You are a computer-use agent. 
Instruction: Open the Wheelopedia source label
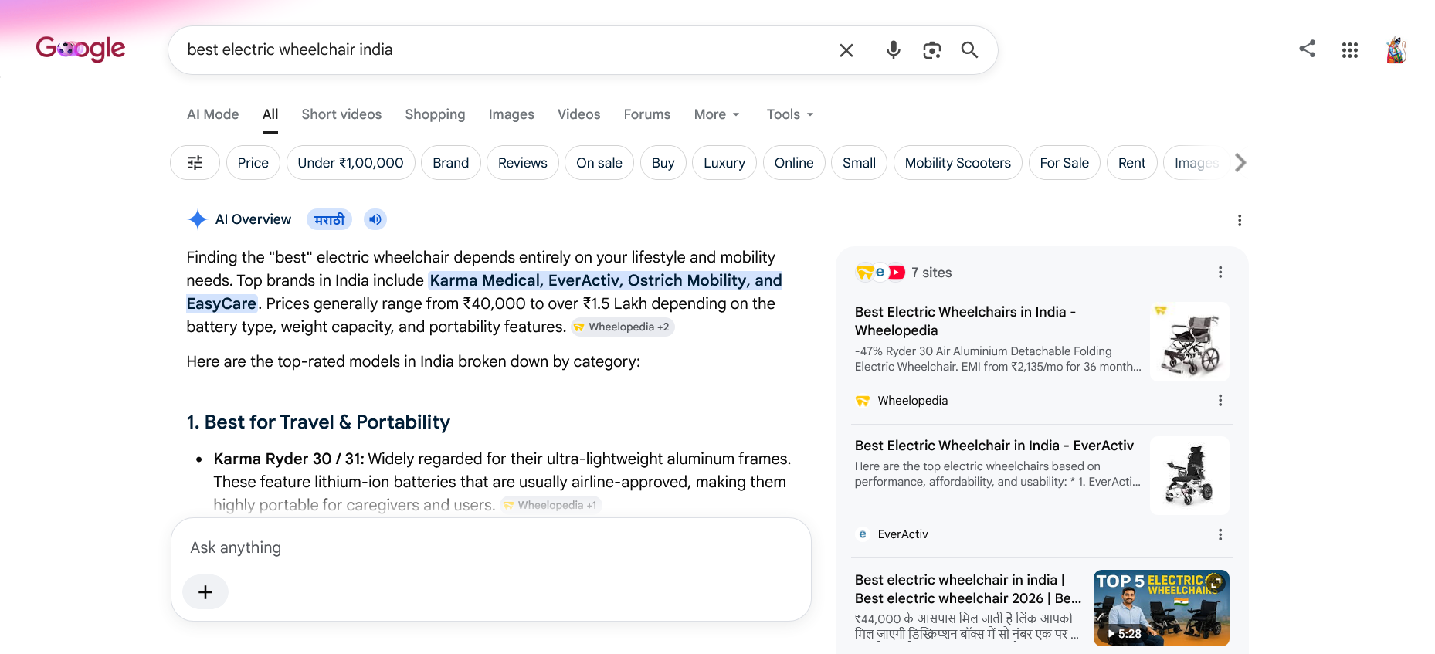[901, 401]
